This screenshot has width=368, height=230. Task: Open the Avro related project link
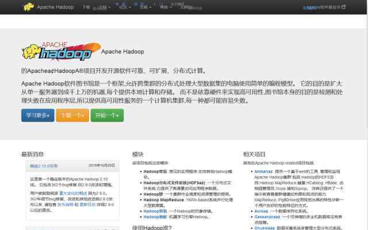(261, 211)
